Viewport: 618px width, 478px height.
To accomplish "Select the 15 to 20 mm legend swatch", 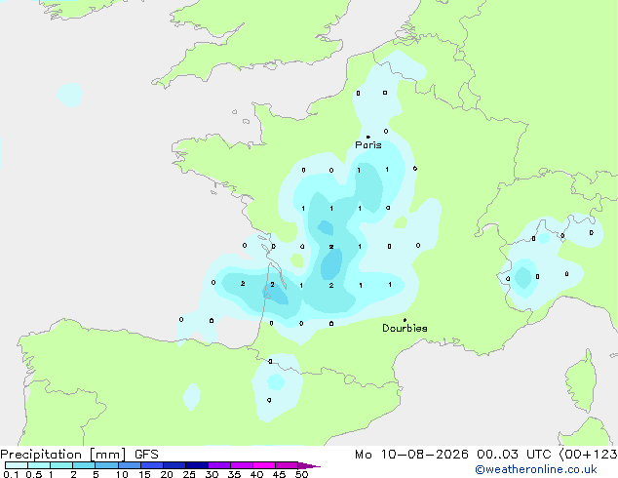I will pyautogui.click(x=151, y=465).
